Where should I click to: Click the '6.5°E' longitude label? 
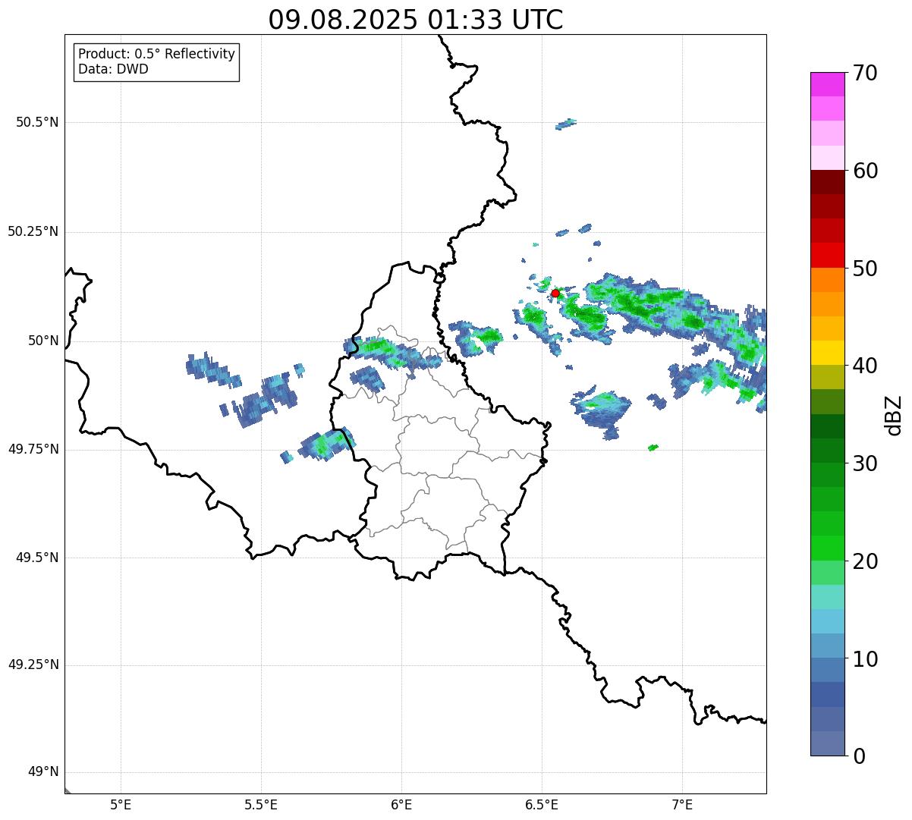(542, 805)
